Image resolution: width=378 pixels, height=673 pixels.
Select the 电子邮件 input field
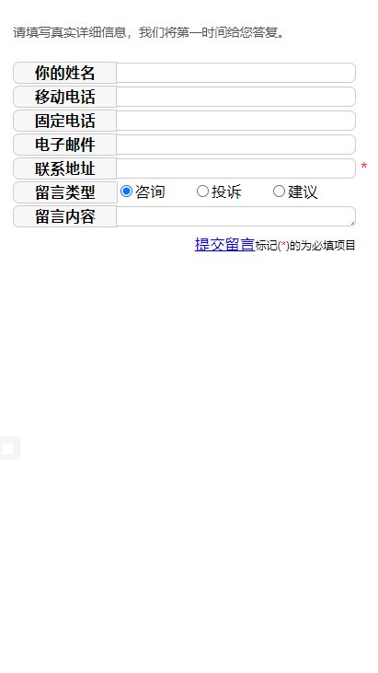(235, 145)
